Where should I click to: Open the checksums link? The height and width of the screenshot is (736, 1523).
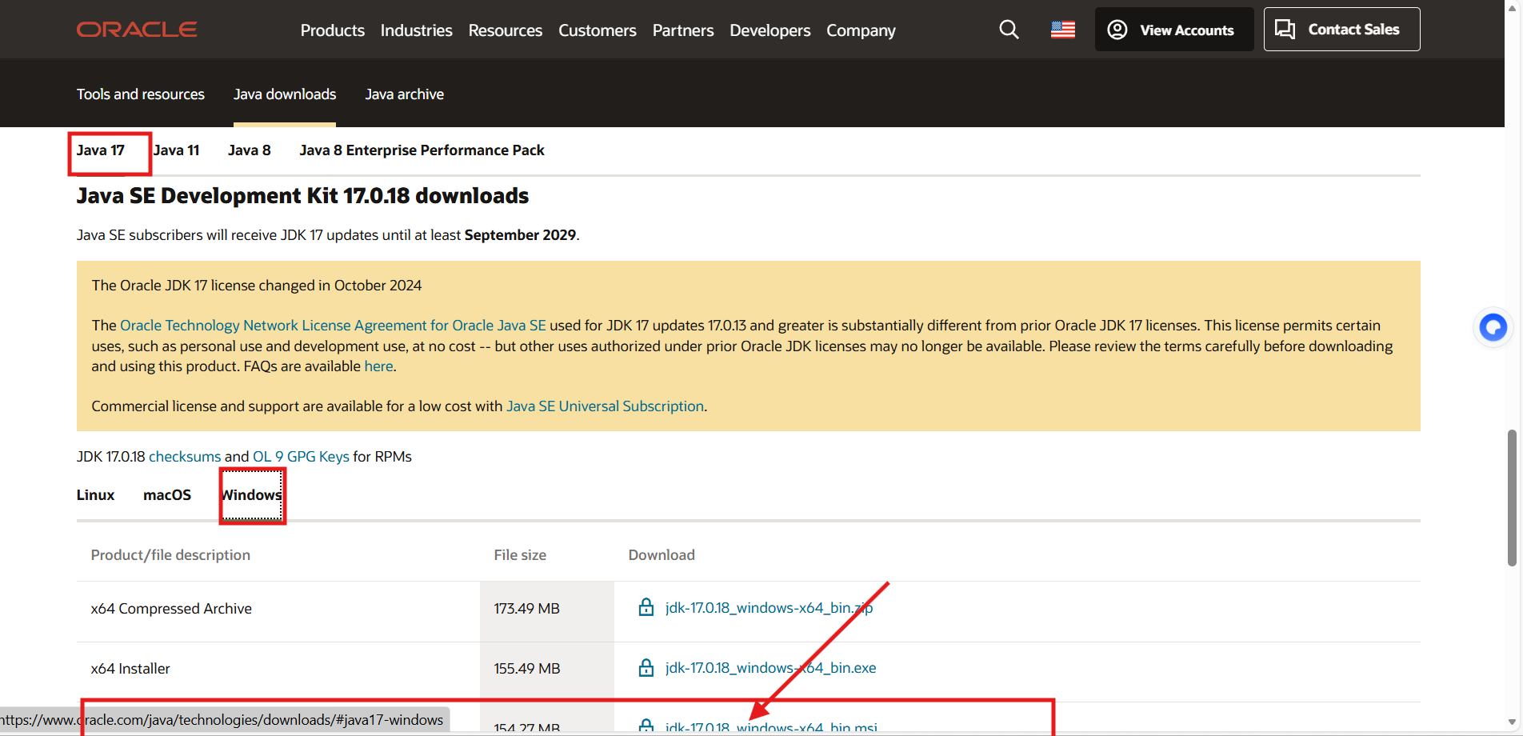click(185, 457)
